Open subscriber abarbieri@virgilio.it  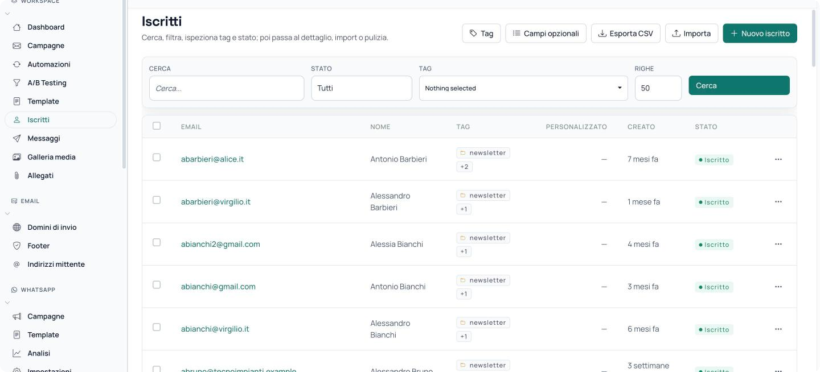[216, 202]
